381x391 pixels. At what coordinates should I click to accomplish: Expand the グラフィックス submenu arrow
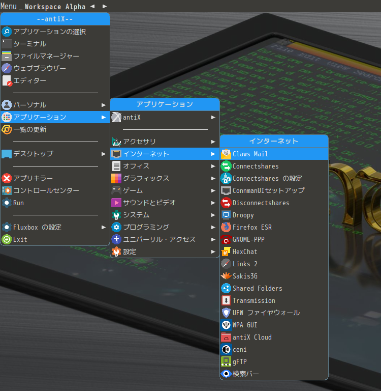(x=213, y=178)
